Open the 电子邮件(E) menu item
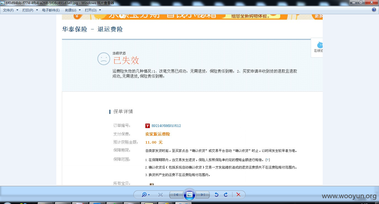This screenshot has height=204, width=379. pos(51,10)
